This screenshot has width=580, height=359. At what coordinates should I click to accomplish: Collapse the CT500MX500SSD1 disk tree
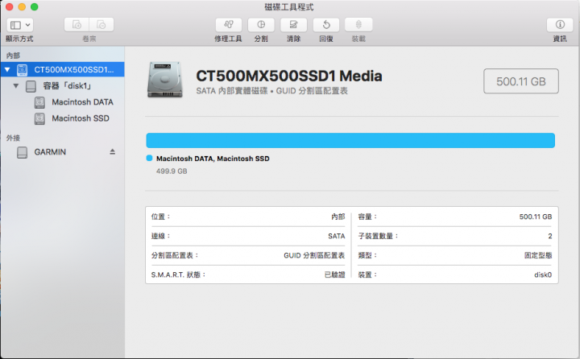click(7, 69)
